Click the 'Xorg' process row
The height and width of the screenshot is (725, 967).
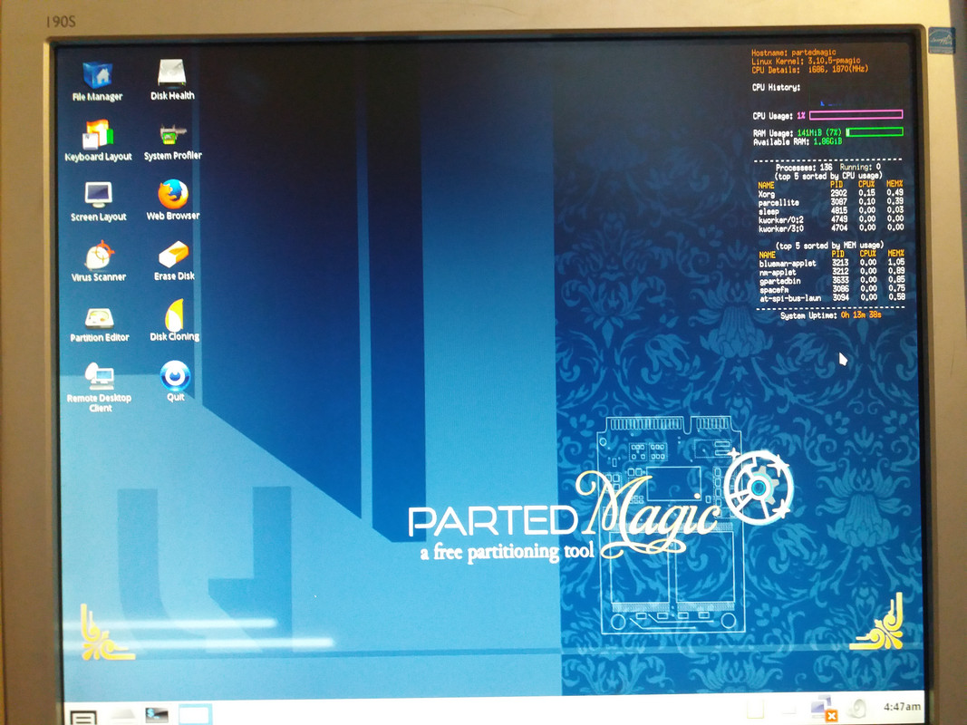[x=831, y=194]
